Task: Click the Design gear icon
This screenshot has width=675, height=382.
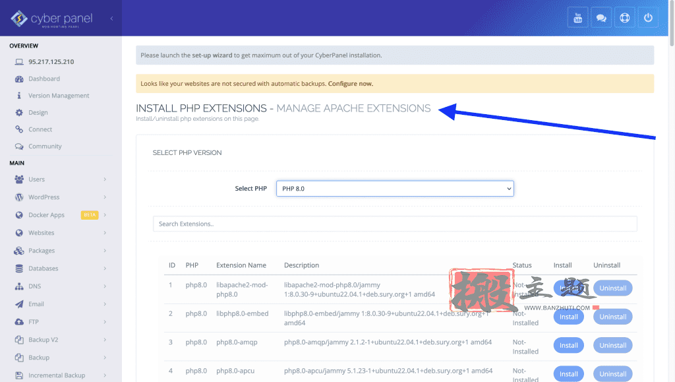Action: coord(19,112)
